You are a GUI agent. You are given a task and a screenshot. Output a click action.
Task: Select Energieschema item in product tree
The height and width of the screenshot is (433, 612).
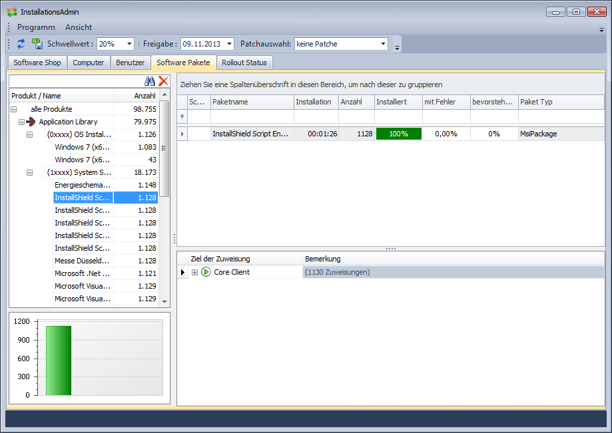click(83, 185)
